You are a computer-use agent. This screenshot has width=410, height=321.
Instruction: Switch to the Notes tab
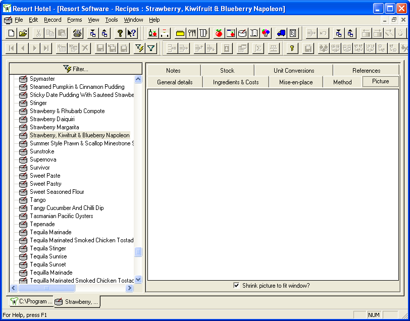[173, 71]
